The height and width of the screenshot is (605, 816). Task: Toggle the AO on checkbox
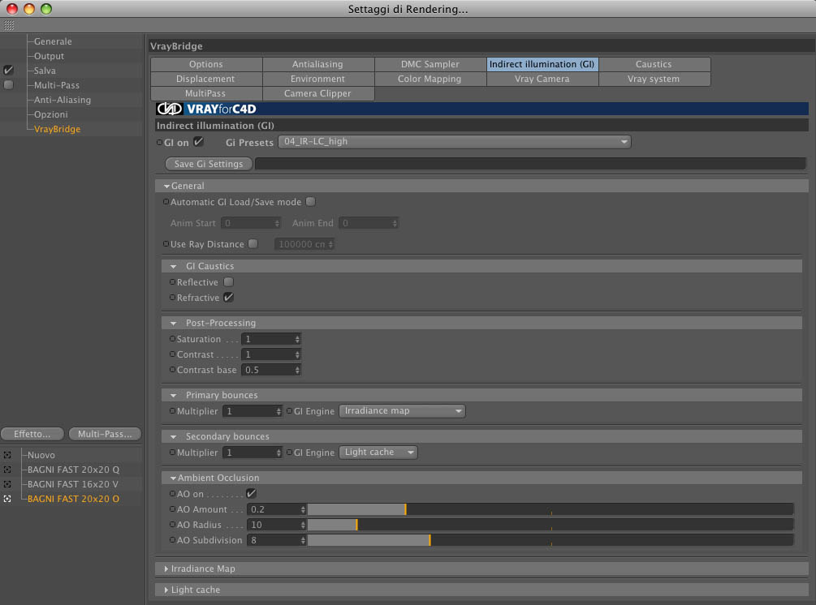click(x=252, y=493)
